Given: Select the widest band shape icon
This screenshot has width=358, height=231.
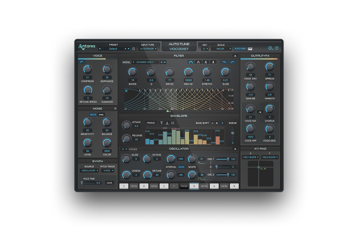Looking at the screenshot, I should pos(191,62).
